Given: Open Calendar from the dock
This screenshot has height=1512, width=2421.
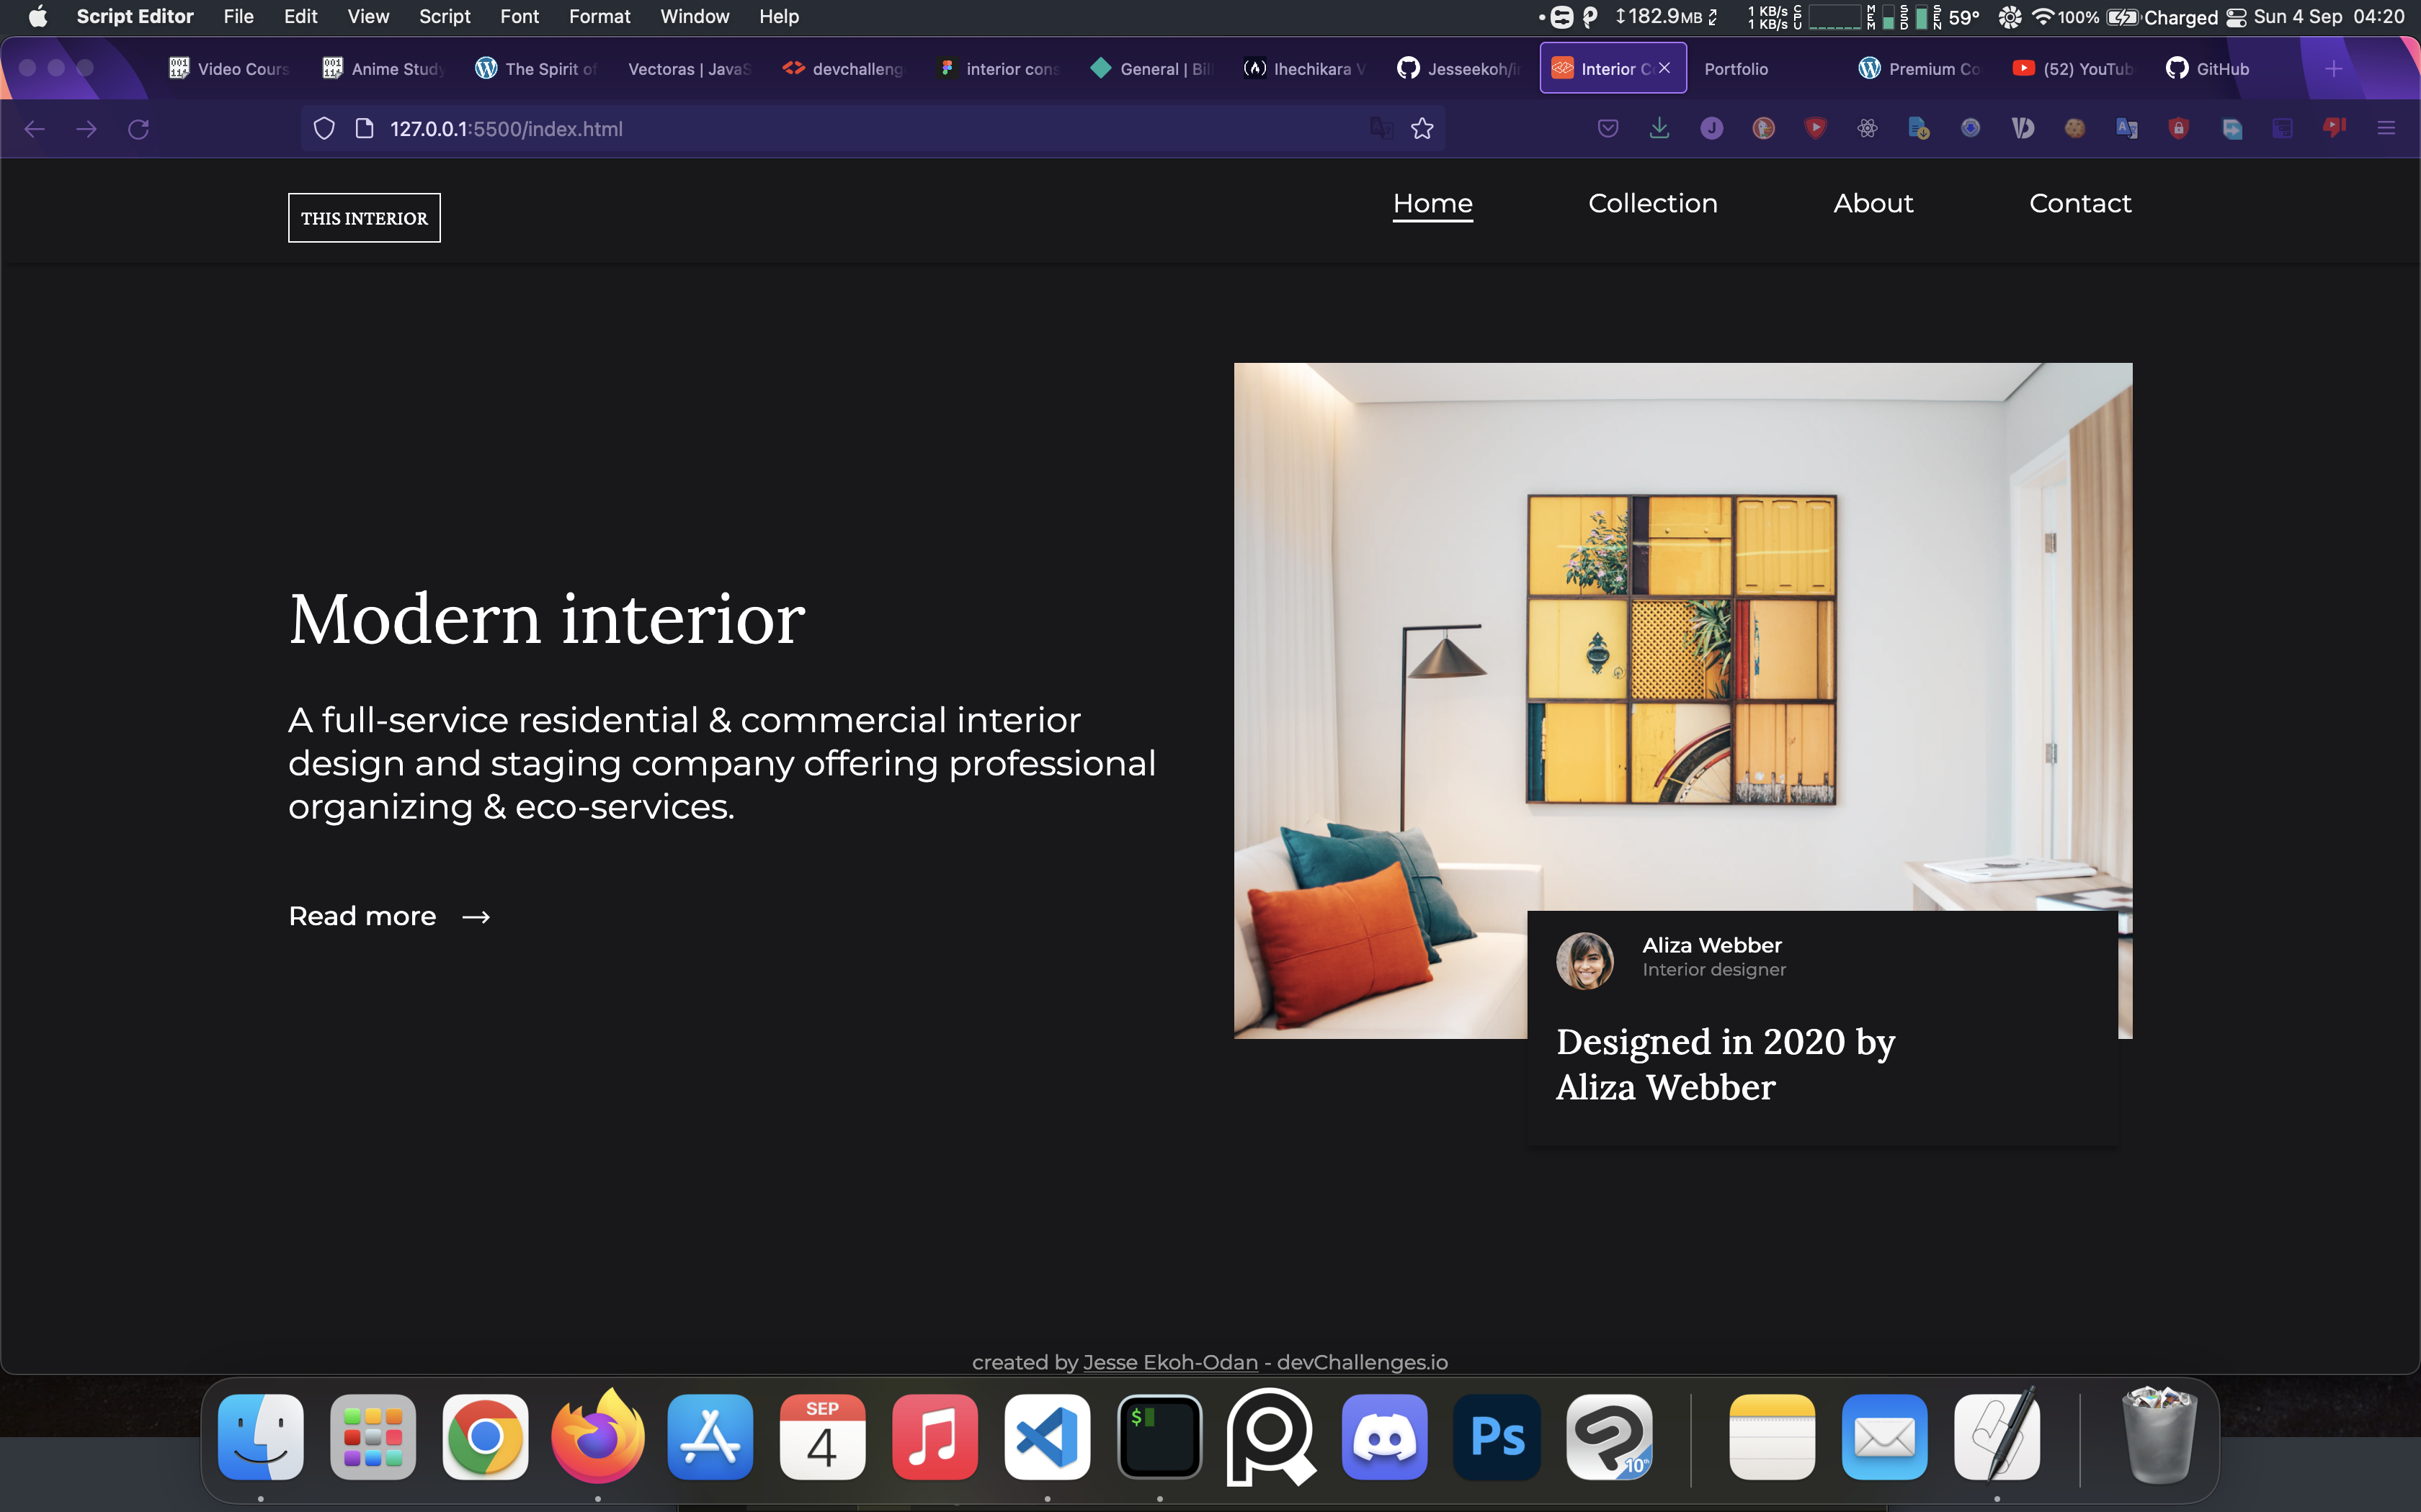Looking at the screenshot, I should [x=822, y=1437].
